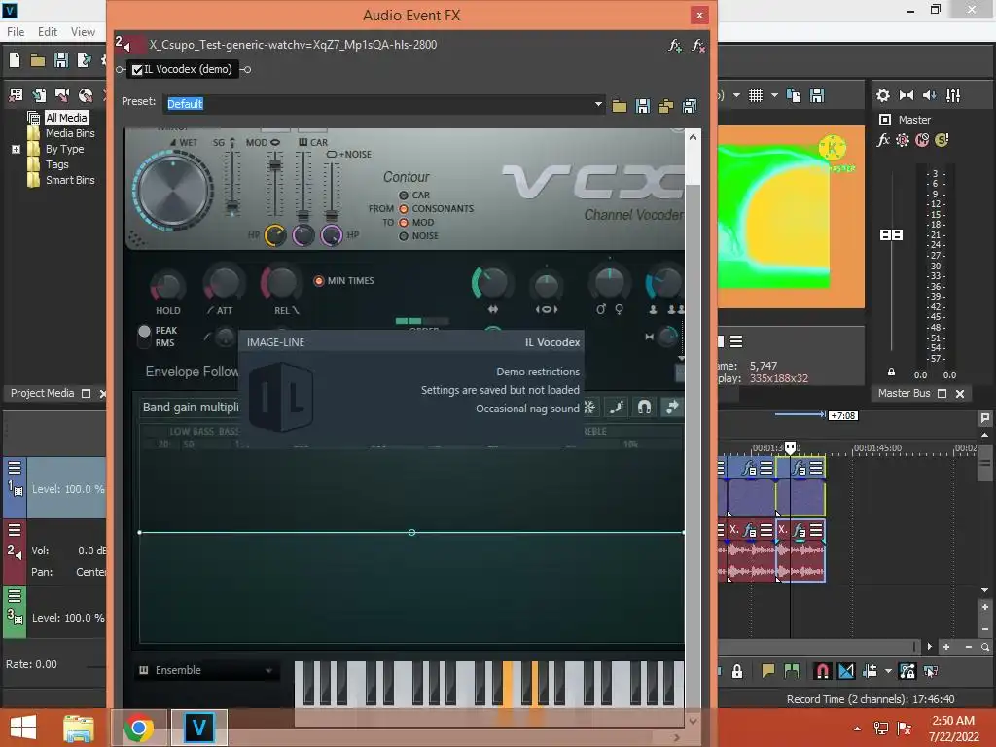Click Remove unused media icon in Project Media
Screen dimensions: 996x747
click(16, 95)
